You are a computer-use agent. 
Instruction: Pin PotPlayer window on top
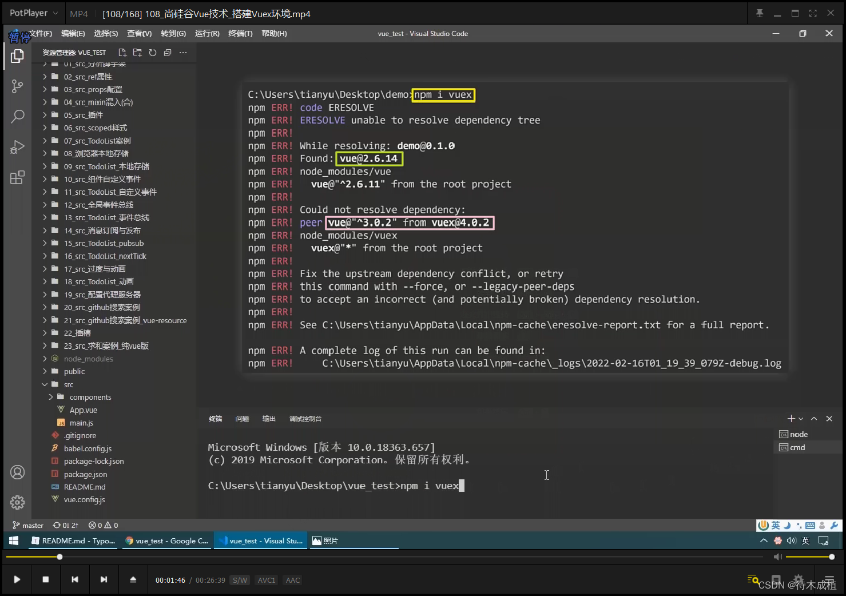[760, 13]
